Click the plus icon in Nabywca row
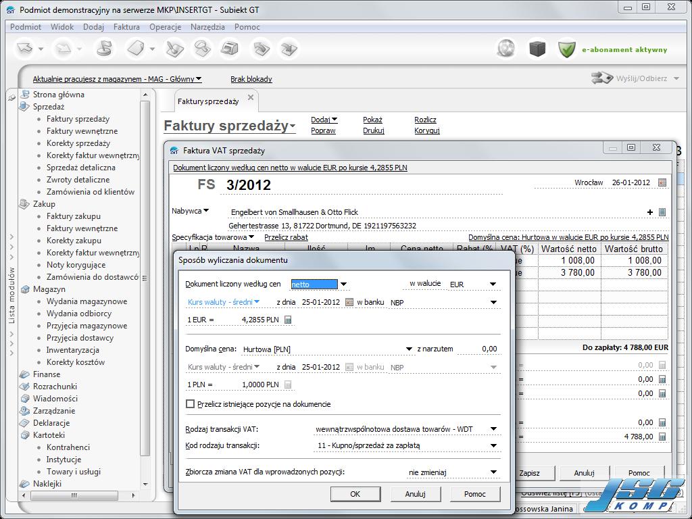Image resolution: width=692 pixels, height=519 pixels. click(649, 212)
